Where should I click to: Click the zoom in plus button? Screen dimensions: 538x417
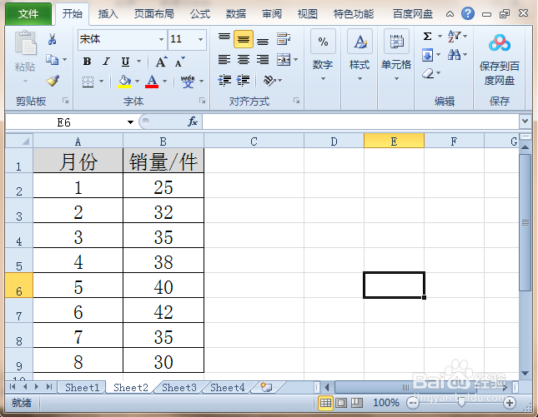pos(510,404)
